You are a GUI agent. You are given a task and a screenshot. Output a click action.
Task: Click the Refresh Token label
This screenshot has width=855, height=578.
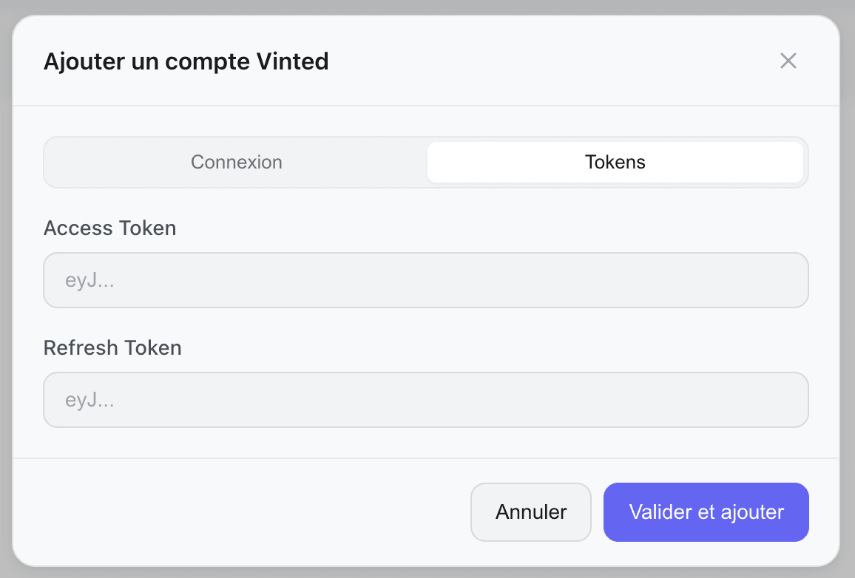point(112,347)
